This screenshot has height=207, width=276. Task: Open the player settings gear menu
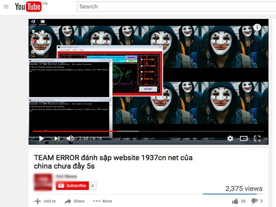point(230,138)
